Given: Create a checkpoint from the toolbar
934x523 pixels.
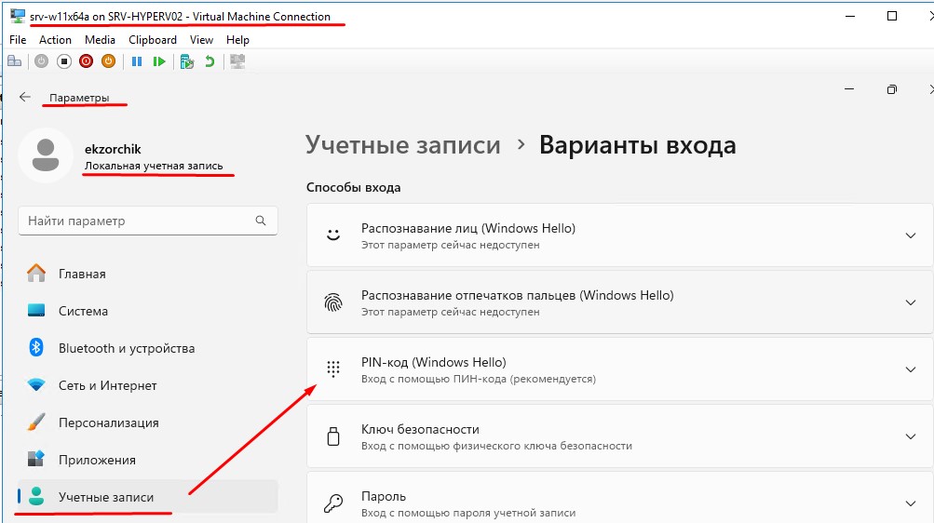Looking at the screenshot, I should click(x=187, y=61).
